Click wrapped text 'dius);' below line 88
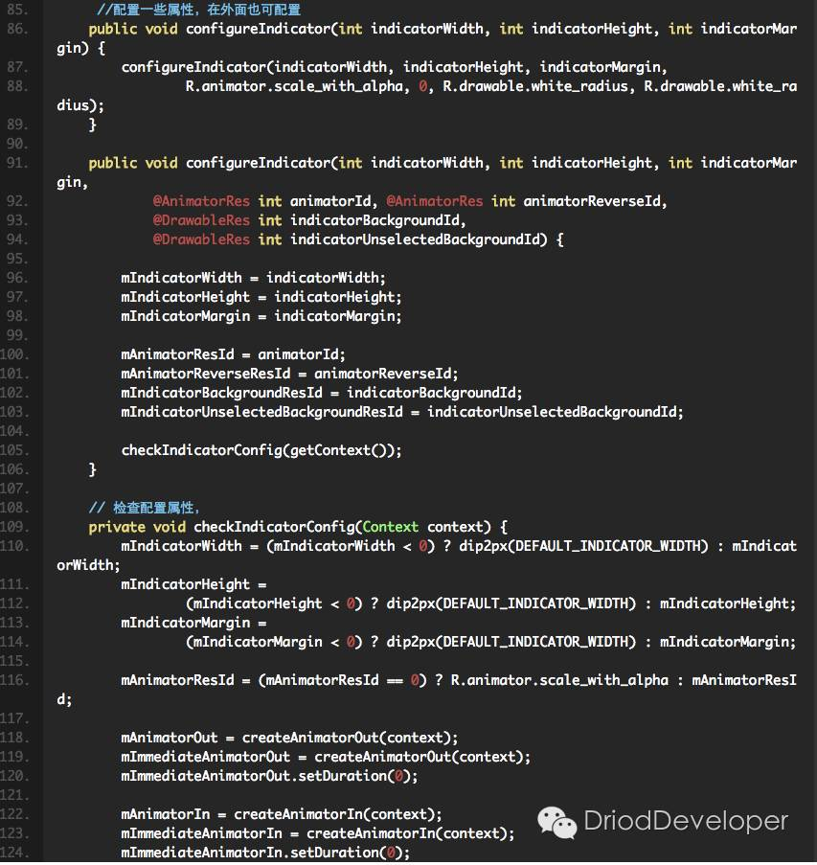 coord(80,105)
